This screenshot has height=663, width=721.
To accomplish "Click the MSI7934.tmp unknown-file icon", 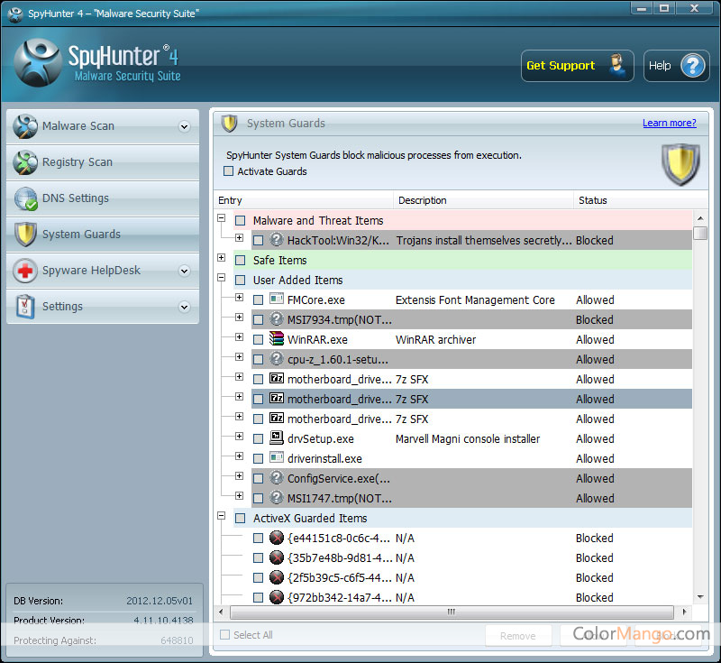I will tap(277, 318).
